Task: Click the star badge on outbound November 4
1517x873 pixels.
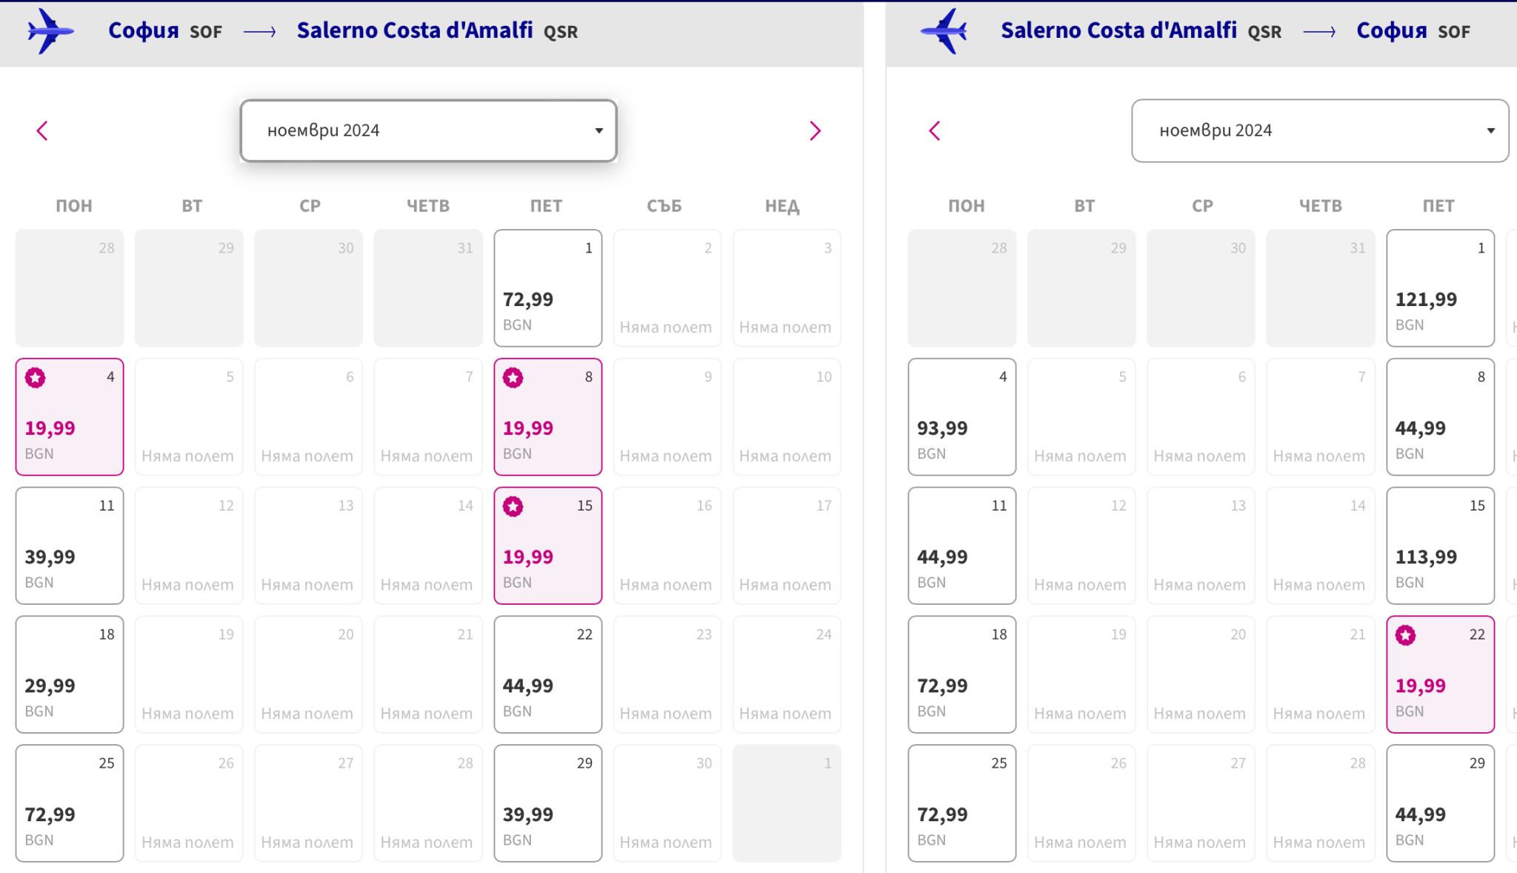Action: 35,378
